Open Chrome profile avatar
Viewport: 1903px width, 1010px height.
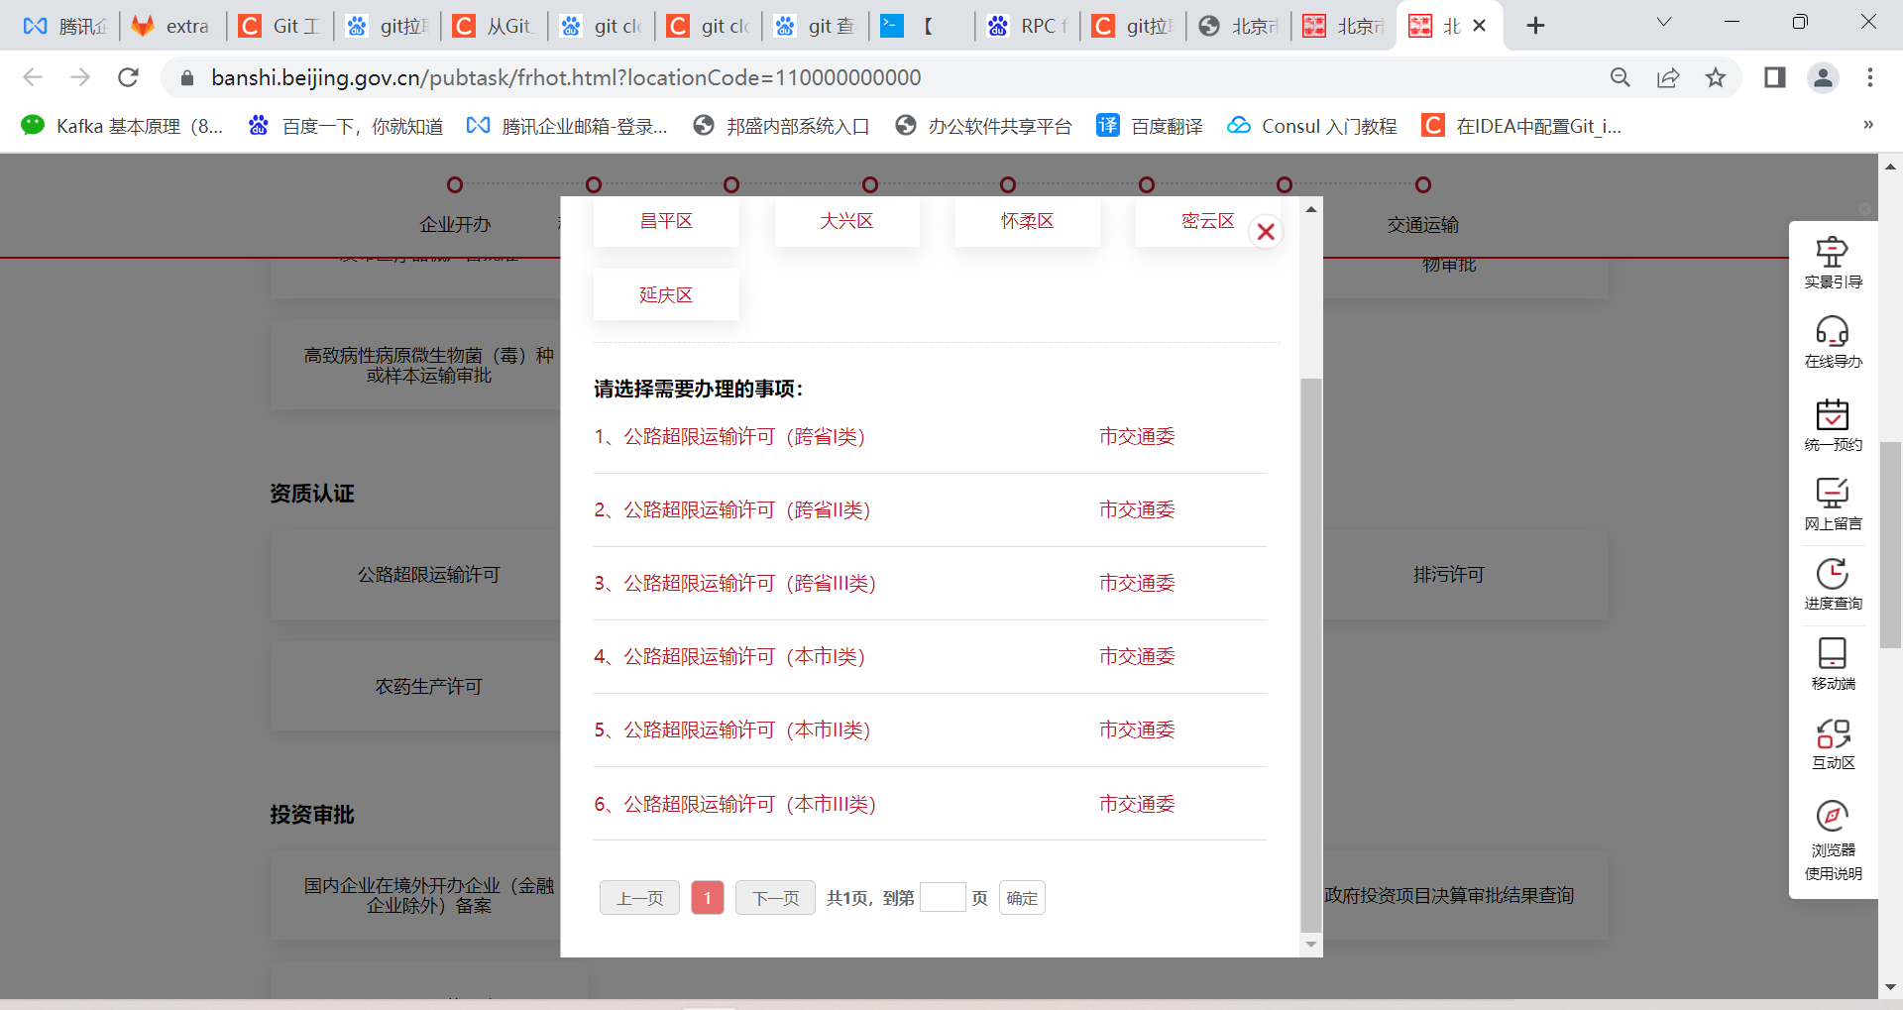click(1823, 77)
